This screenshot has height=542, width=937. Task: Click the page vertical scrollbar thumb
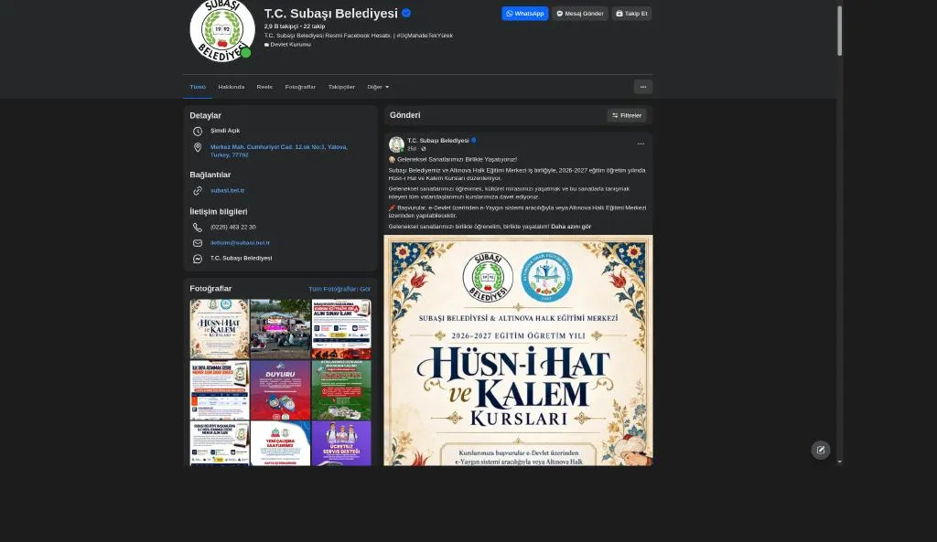pyautogui.click(x=839, y=31)
